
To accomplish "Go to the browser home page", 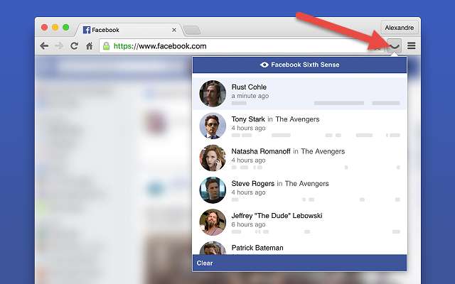I will (90, 45).
